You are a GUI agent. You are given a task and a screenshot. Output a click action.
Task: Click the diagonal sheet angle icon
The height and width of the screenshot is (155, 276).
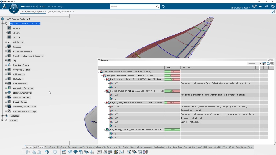click(121, 152)
